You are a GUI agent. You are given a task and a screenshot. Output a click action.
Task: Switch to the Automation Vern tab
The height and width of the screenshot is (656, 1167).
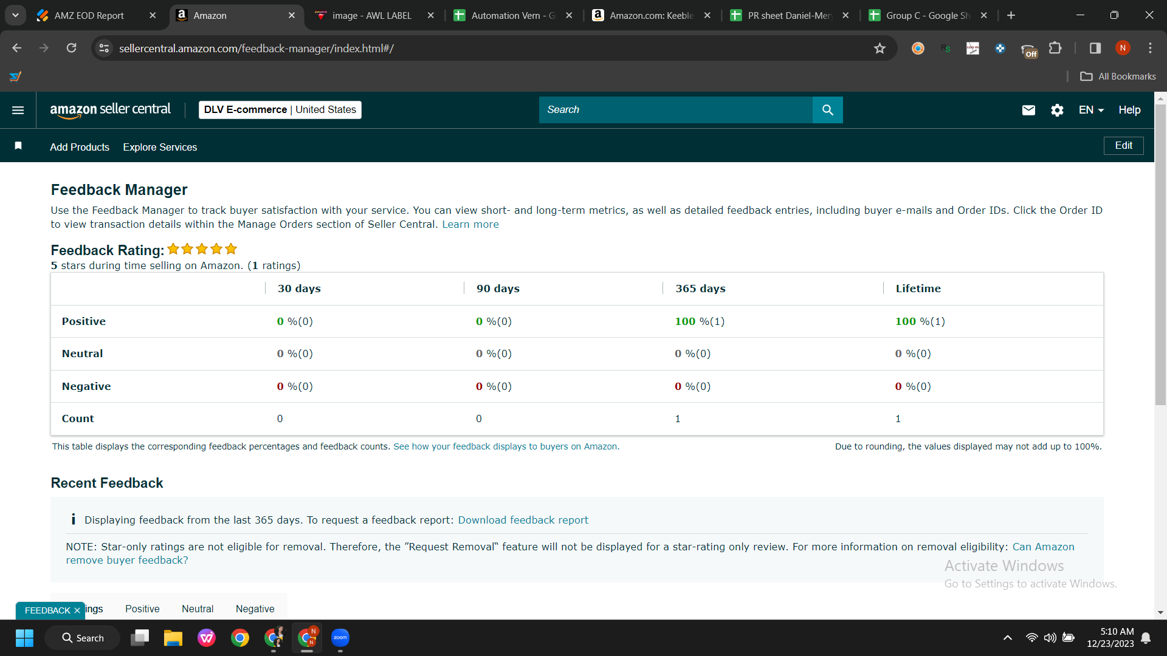[512, 15]
